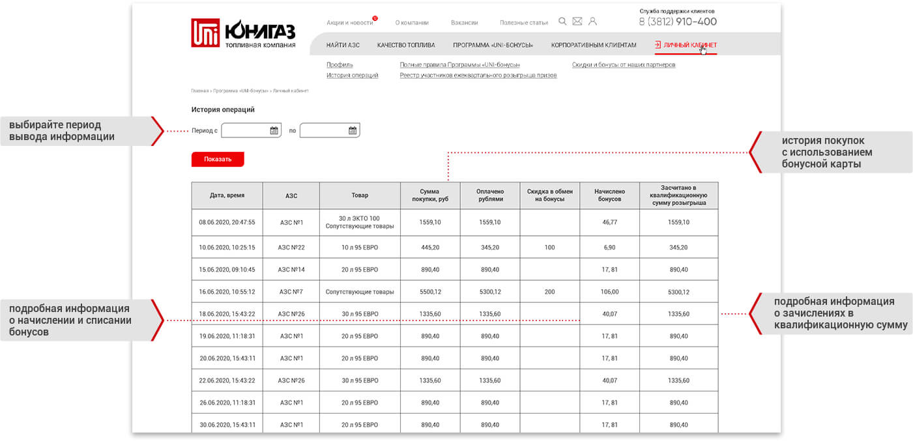Screen dimensions: 913x441
Task: Select the date cell 16.06.2020, 10:55:12
Action: [227, 292]
